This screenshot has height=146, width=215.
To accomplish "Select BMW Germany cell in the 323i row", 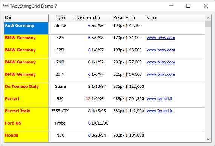I will click(26, 41).
